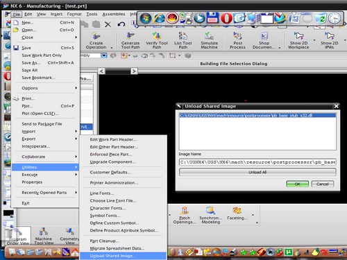Choose Save As menu item
347x260 pixels.
(x=45, y=62)
